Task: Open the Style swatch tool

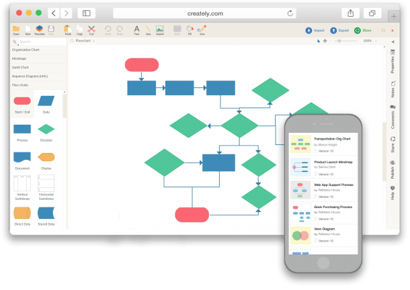Action: click(177, 29)
